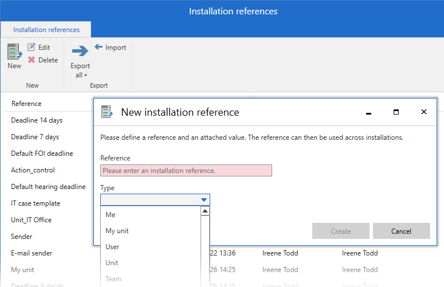The width and height of the screenshot is (444, 287).
Task: Click the Import label in the ribbon
Action: (x=116, y=48)
